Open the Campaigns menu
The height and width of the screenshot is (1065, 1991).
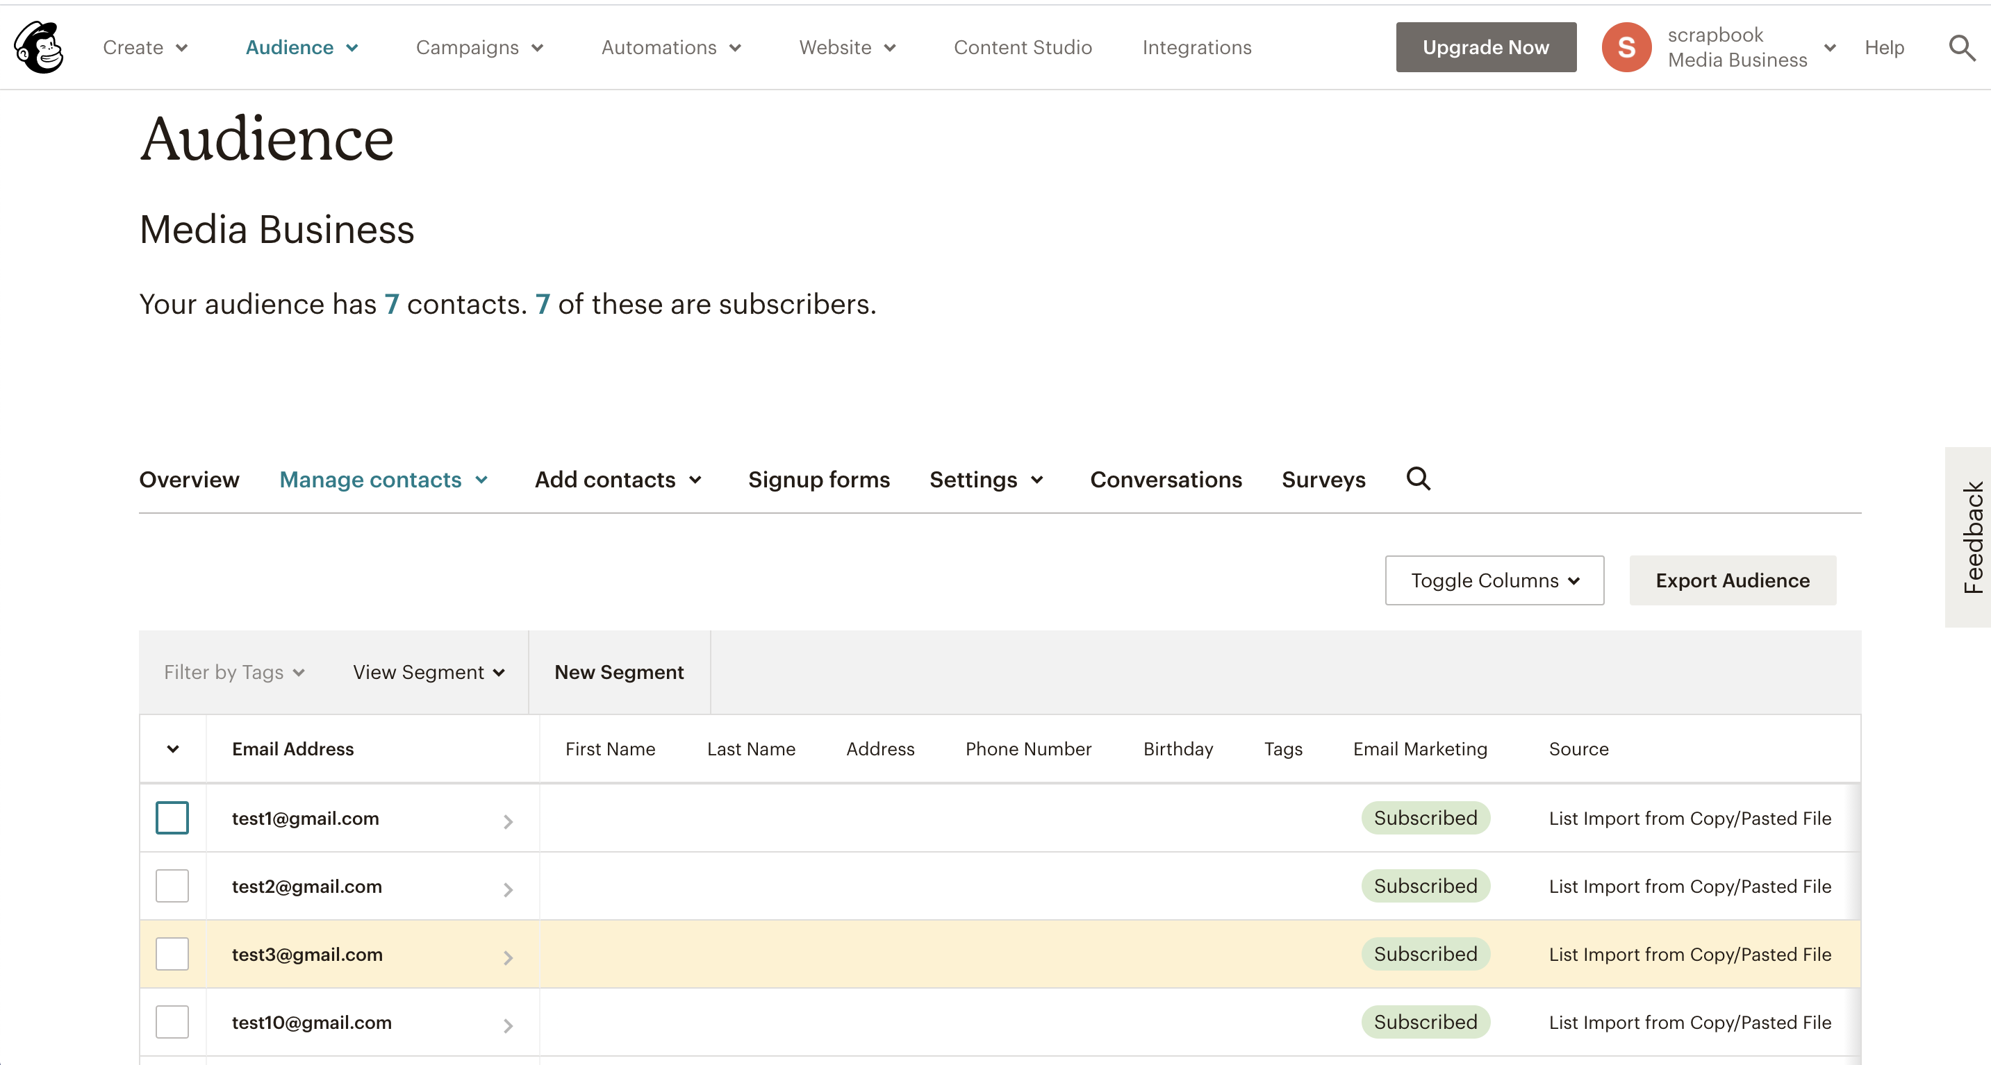pos(479,47)
